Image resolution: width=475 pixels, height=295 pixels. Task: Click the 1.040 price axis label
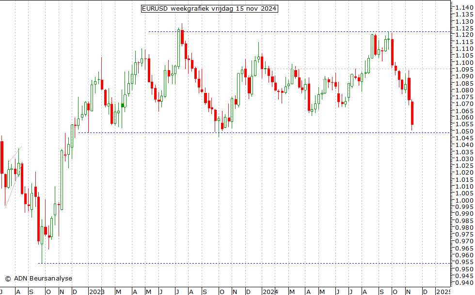[x=464, y=145]
